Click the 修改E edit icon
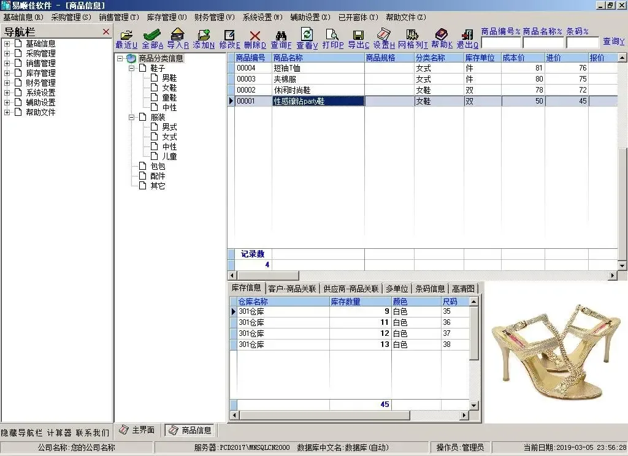 coord(229,35)
